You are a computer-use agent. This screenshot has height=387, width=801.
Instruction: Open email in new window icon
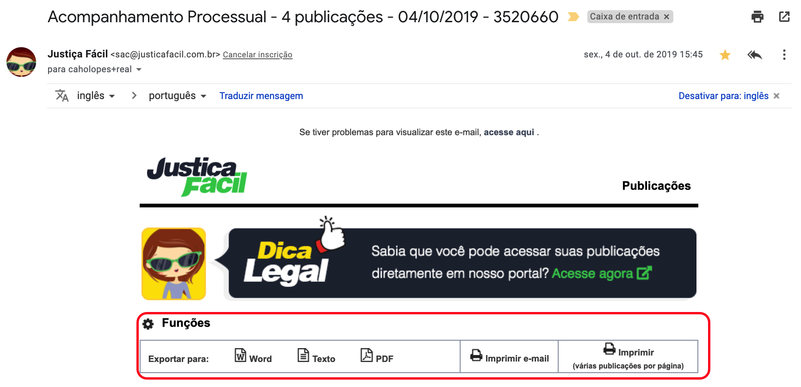point(784,17)
